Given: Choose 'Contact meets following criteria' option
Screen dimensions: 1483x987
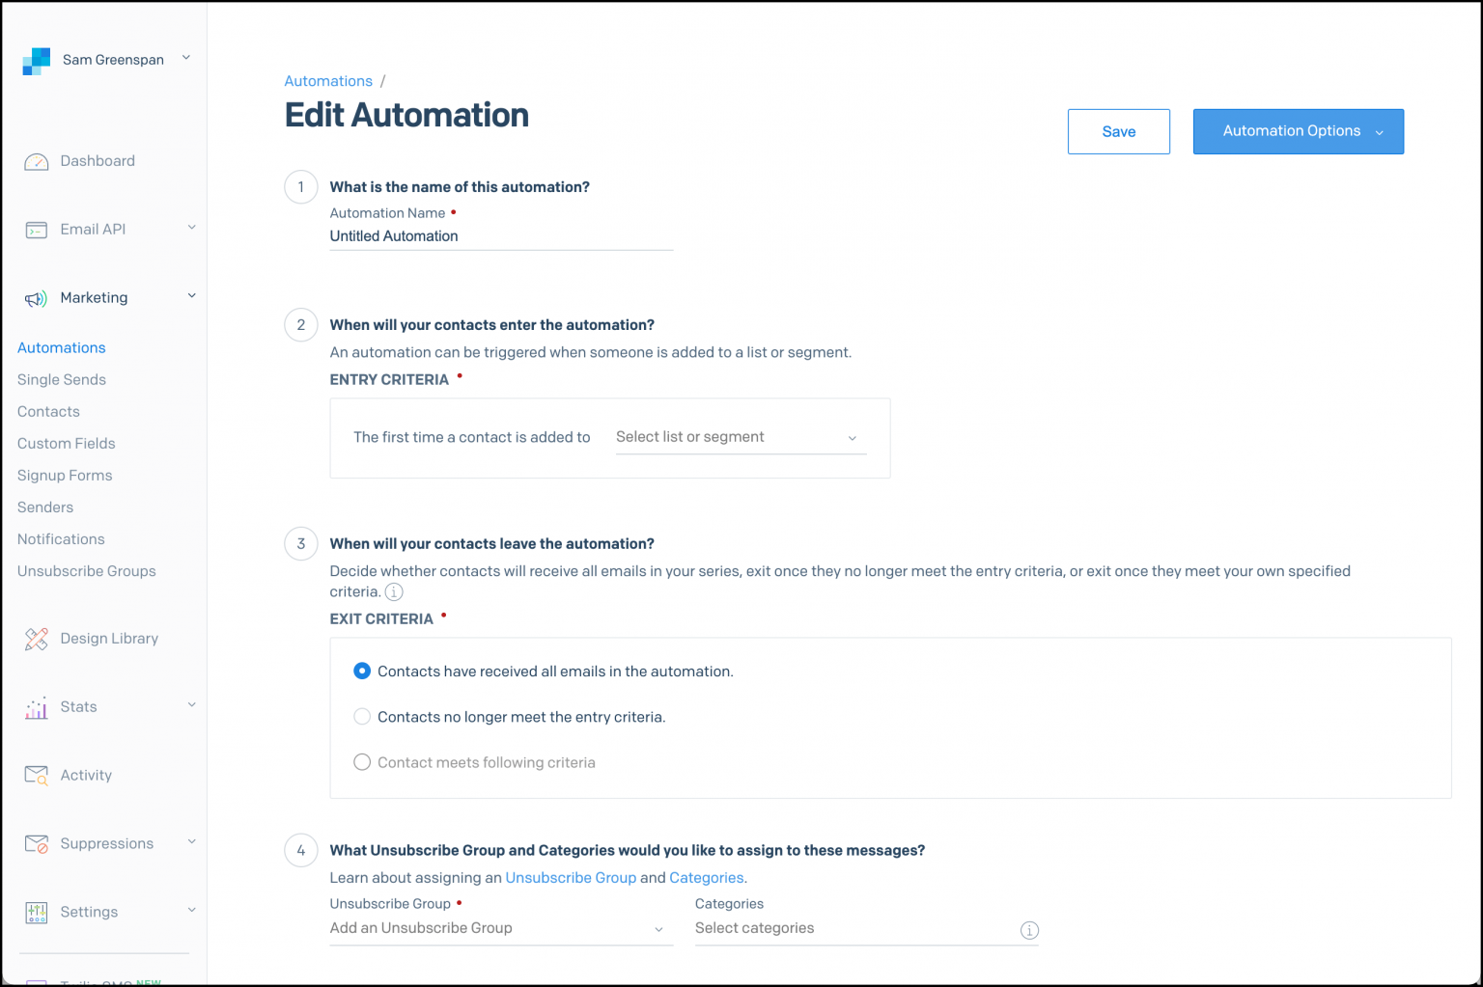Looking at the screenshot, I should (x=362, y=761).
